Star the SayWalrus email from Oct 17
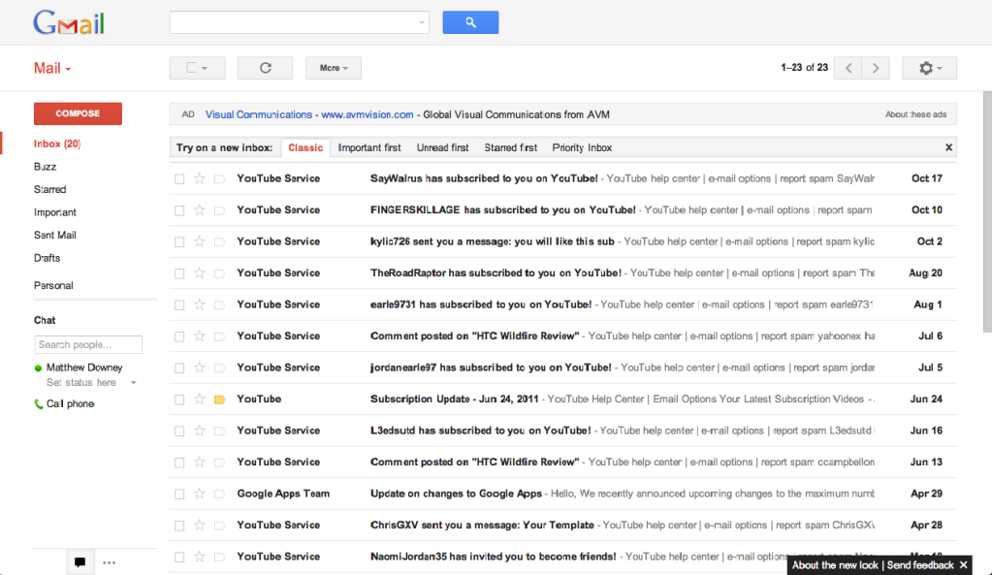This screenshot has width=992, height=575. click(200, 178)
